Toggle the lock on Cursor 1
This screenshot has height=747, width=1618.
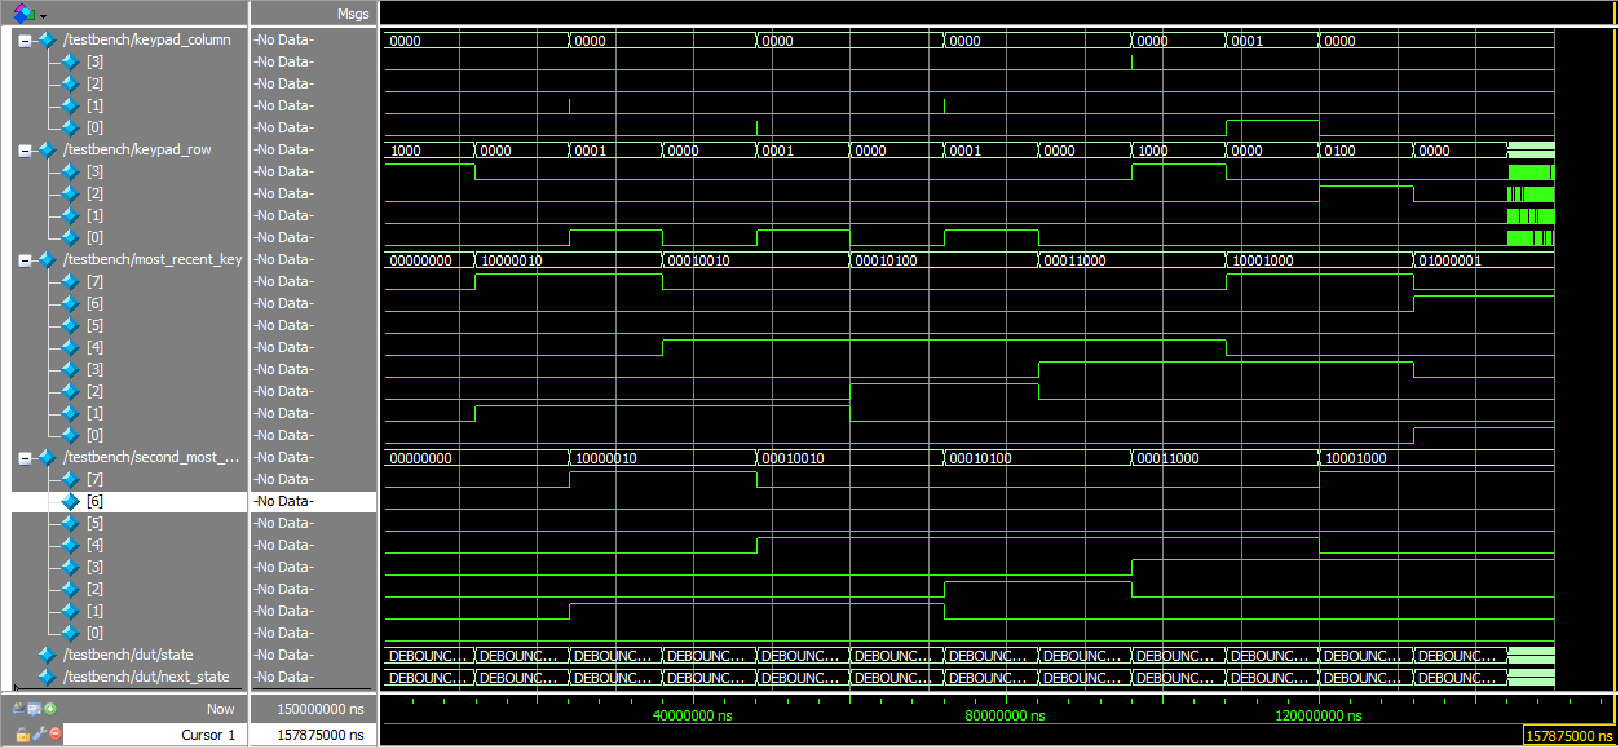23,735
